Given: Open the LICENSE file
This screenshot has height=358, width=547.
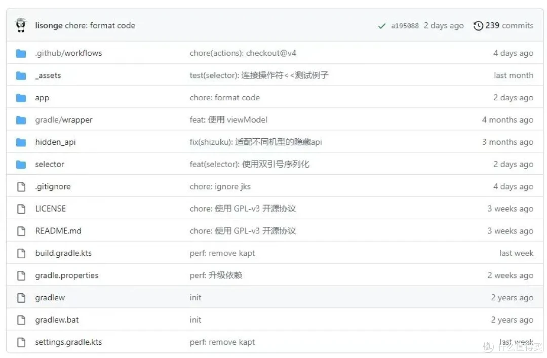Looking at the screenshot, I should (50, 209).
